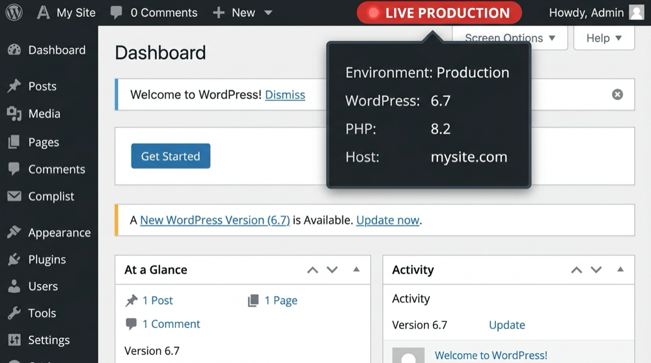Dismiss the Welcome to WordPress notice link
This screenshot has height=363, width=651.
tap(285, 94)
